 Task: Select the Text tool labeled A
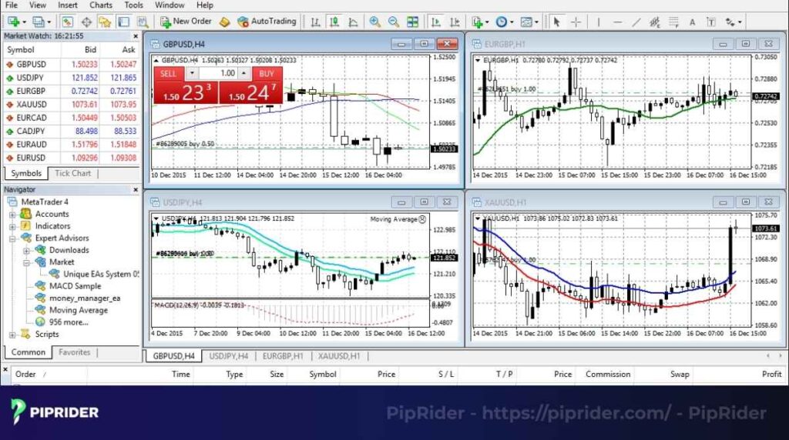click(693, 22)
